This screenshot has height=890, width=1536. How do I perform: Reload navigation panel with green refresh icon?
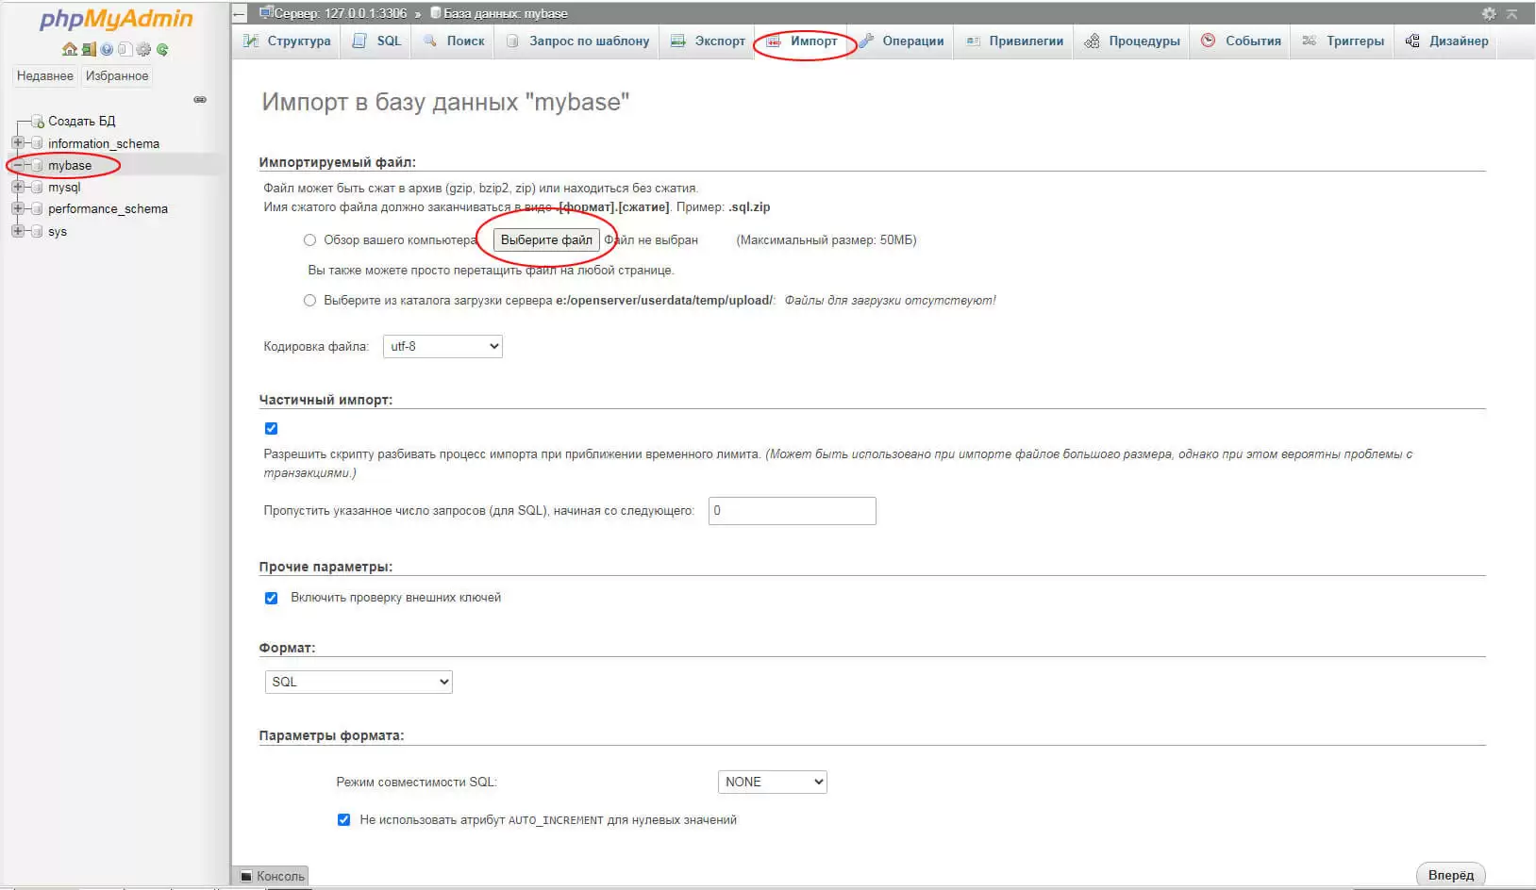(x=162, y=49)
